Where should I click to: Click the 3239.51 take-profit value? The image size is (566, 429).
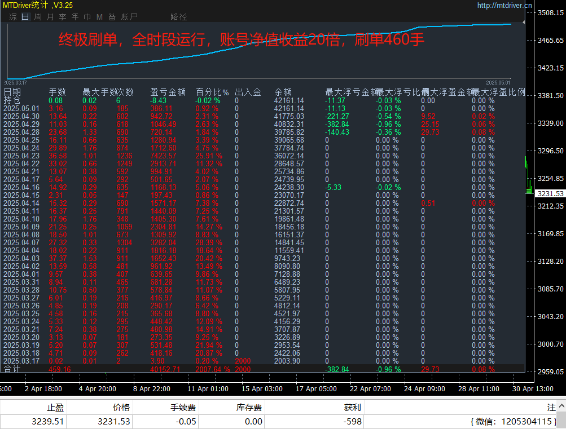point(47,422)
